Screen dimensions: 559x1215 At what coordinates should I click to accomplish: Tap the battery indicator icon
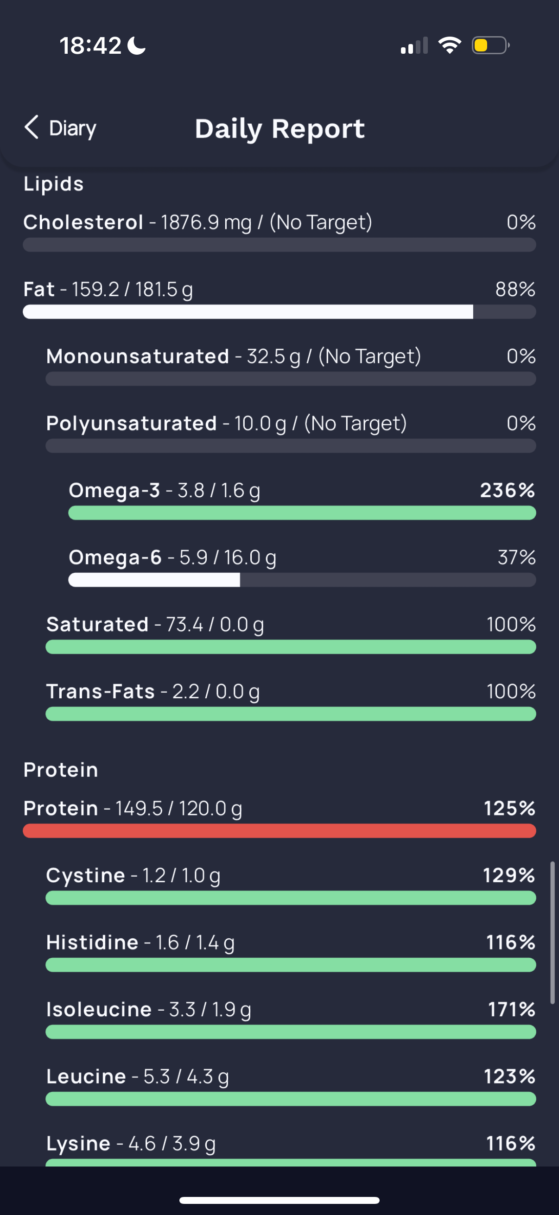pos(490,45)
